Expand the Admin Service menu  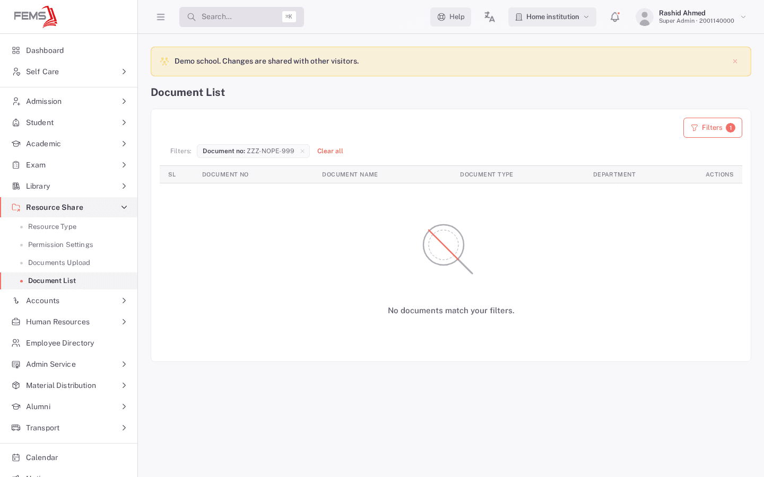coord(69,364)
